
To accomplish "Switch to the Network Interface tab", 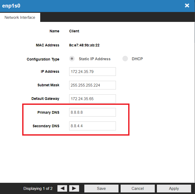I will tap(20, 17).
